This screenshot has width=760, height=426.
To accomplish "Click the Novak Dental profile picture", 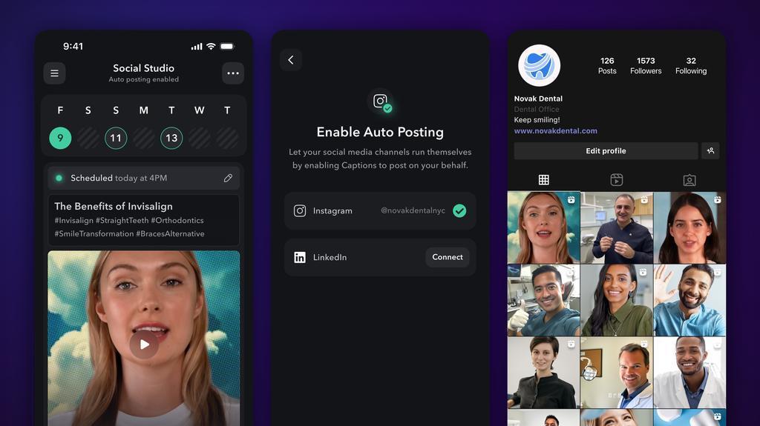I will (539, 65).
